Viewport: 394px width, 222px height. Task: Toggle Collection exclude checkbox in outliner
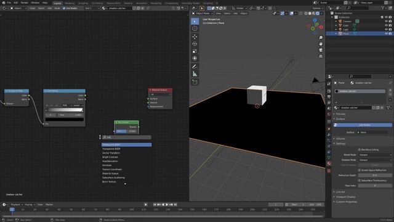pos(382,17)
